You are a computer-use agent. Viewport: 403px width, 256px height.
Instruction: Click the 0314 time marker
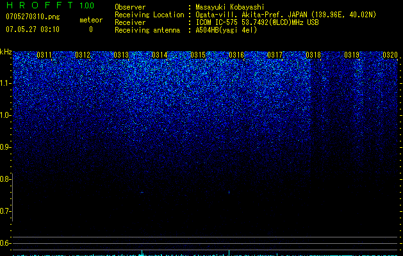click(160, 55)
